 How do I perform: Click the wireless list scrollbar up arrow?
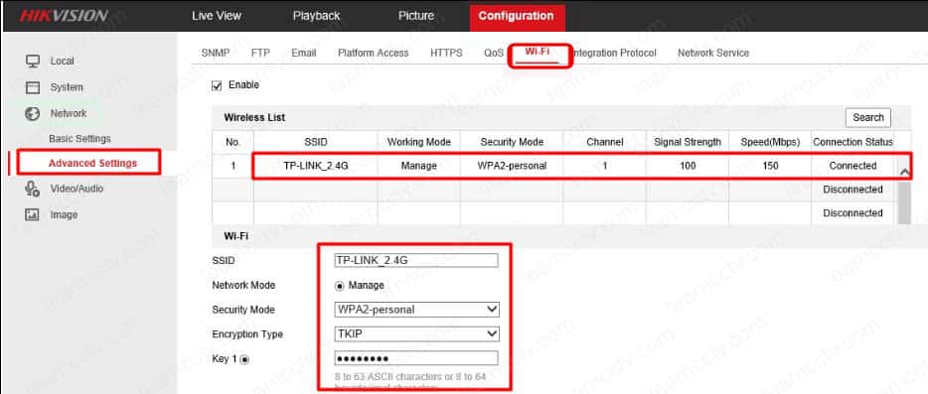904,172
